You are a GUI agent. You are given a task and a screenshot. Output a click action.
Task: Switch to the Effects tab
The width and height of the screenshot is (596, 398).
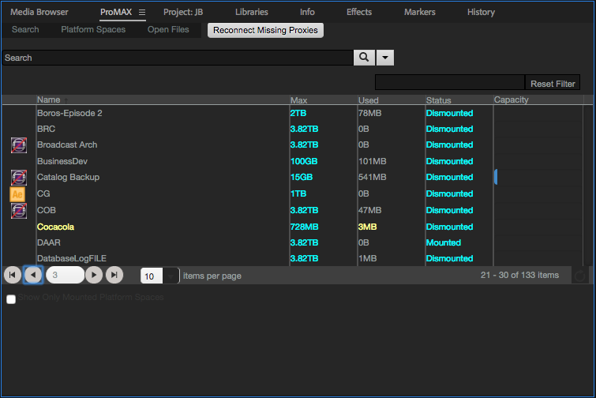(x=359, y=13)
